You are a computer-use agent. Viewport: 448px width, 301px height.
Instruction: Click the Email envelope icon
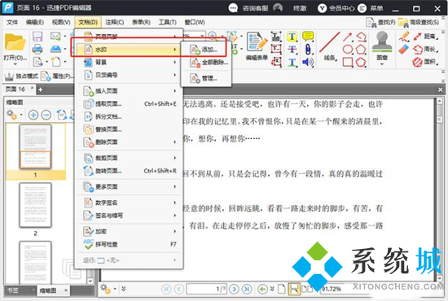[x=55, y=37]
